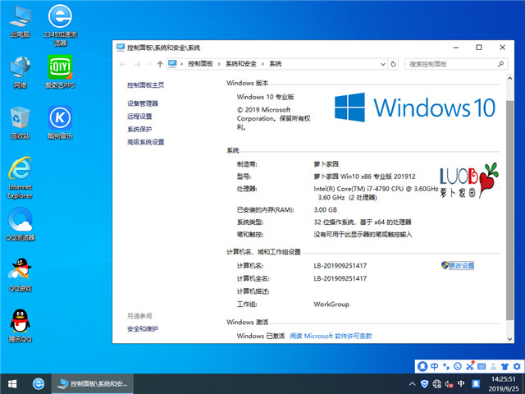Launch the 爱奇艺PPS desktop shortcut
The height and width of the screenshot is (394, 525).
(60, 72)
